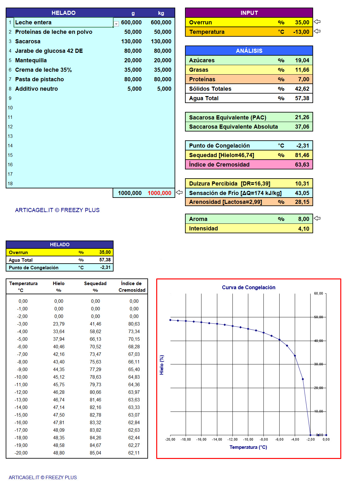Click the red 1000,000 kg total
This screenshot has width=346, height=482.
coord(159,193)
